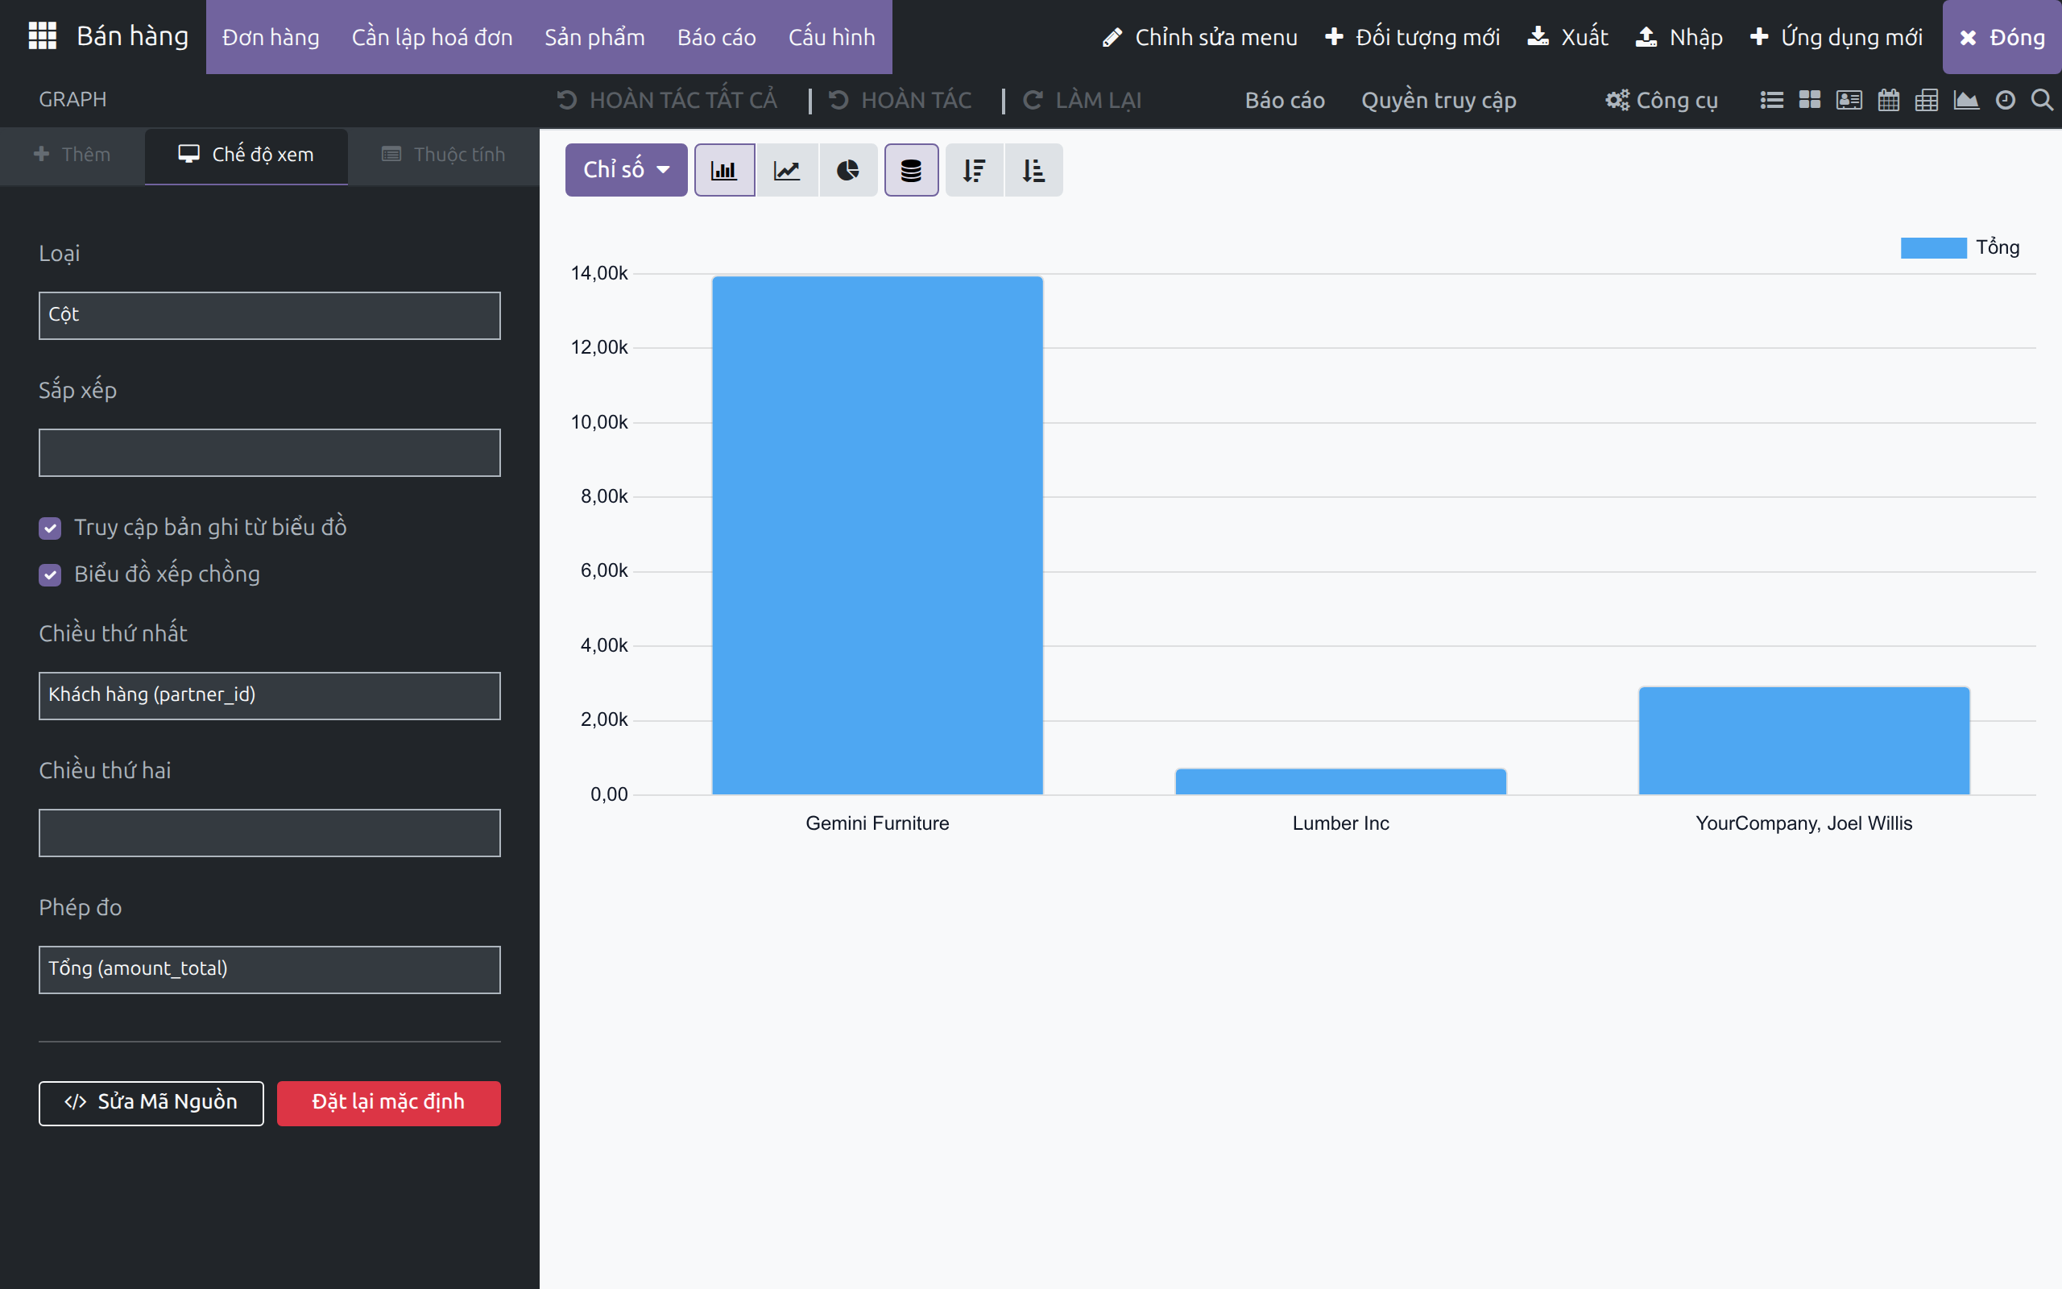Open the Chỉ số measures dropdown
Screen dimensions: 2062x1289
click(x=627, y=171)
